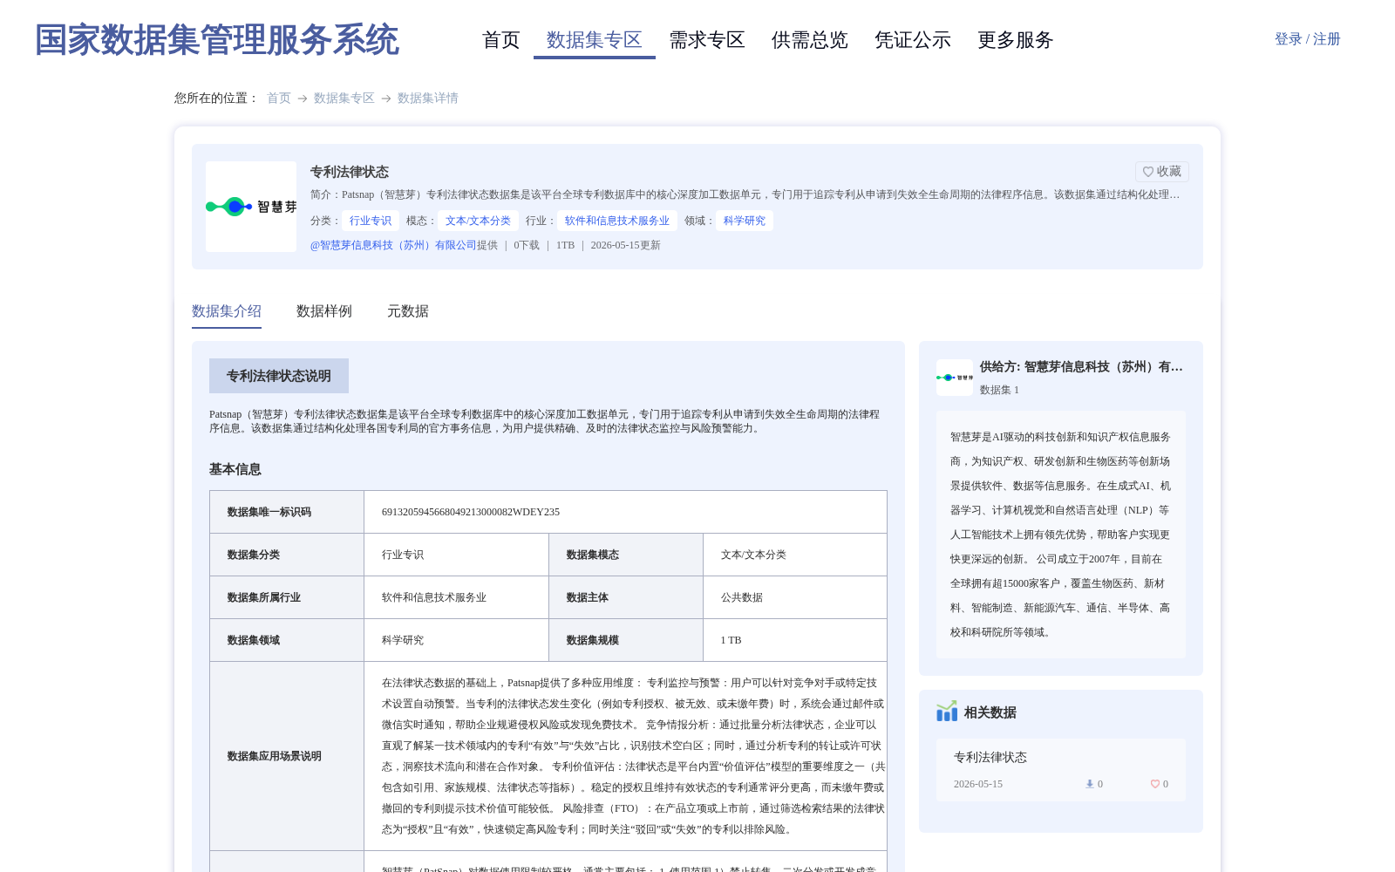The width and height of the screenshot is (1395, 872).
Task: Click the 文本/文本分类 modality tag
Action: click(x=479, y=221)
